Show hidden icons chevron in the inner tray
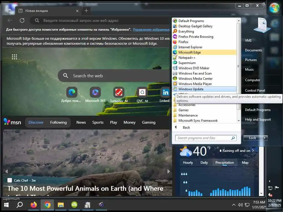This screenshot has height=212, width=283. pos(234,205)
